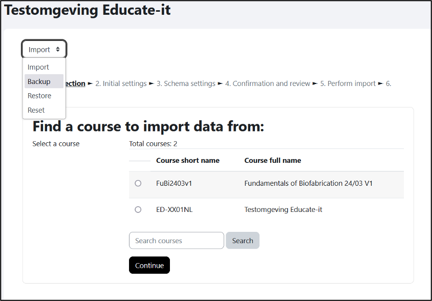This screenshot has width=432, height=301.
Task: Open the Import action dropdown
Action: click(44, 49)
